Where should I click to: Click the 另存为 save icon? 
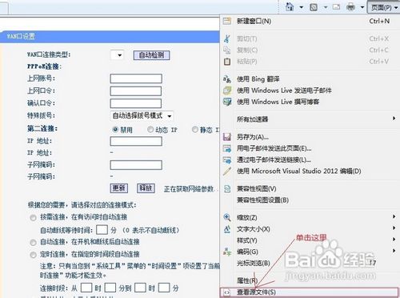(227, 137)
